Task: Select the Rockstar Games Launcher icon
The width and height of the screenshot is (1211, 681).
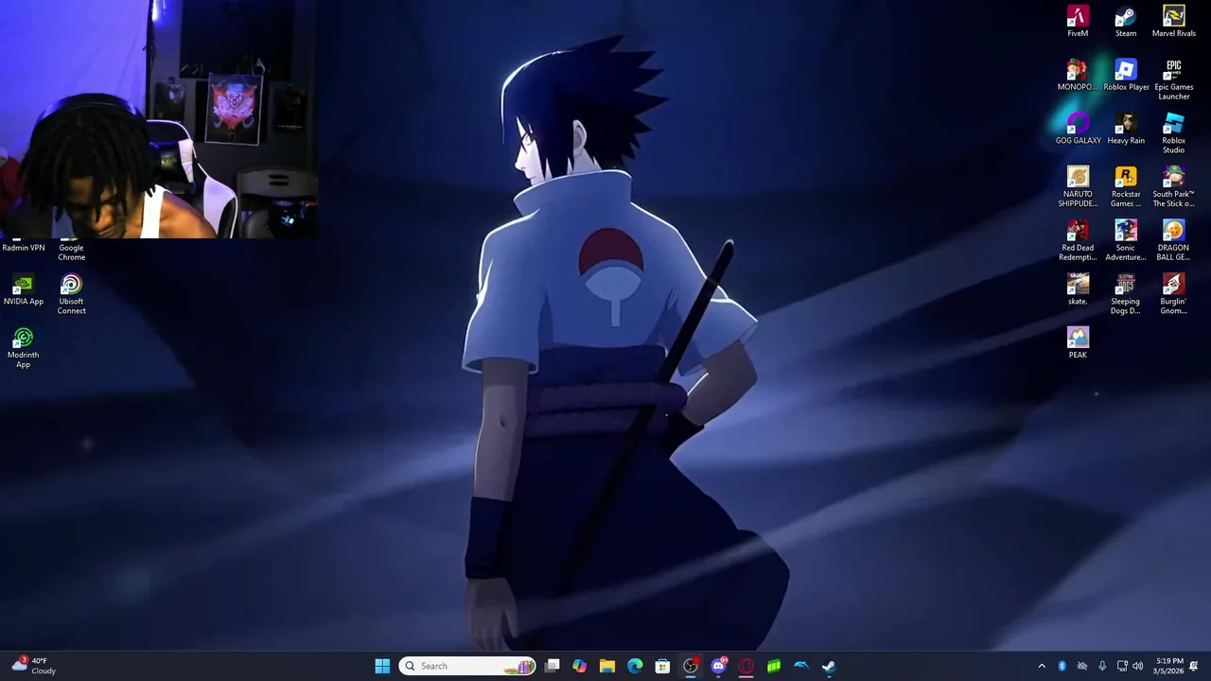Action: pos(1126,187)
